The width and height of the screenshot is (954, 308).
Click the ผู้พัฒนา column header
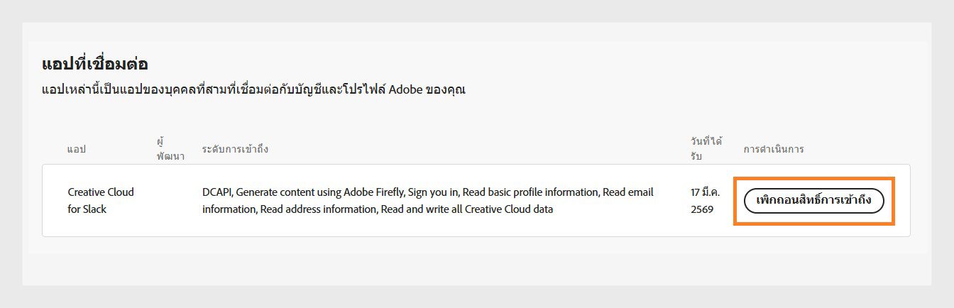pyautogui.click(x=170, y=148)
